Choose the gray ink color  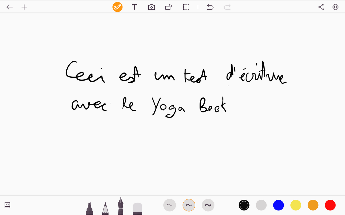tap(261, 205)
